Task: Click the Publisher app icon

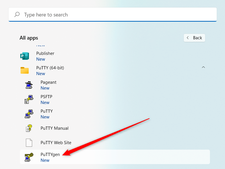Action: tap(25, 56)
